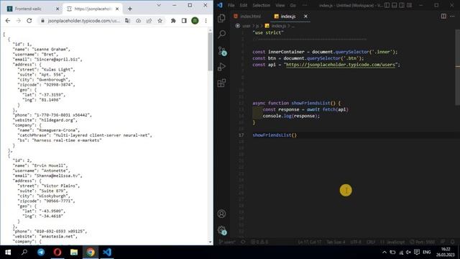This screenshot has height=259, width=460.
Task: Click the git branch status bar item
Action: click(227, 242)
